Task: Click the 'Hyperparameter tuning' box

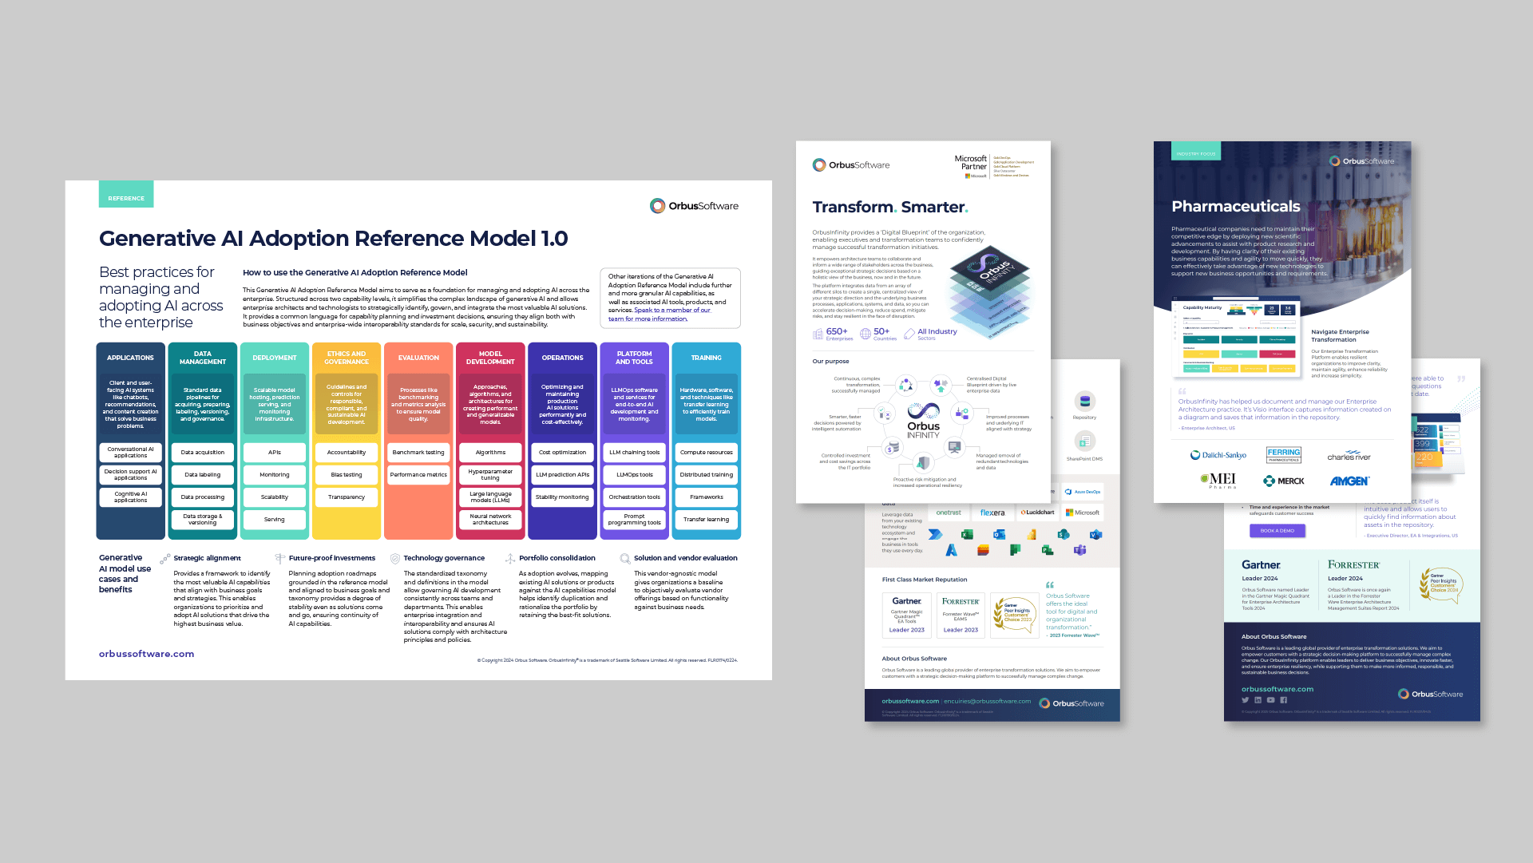Action: [x=490, y=475]
